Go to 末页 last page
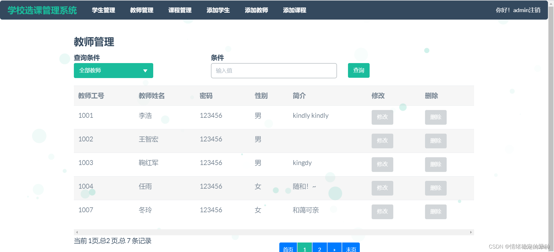The width and height of the screenshot is (554, 252). click(351, 248)
